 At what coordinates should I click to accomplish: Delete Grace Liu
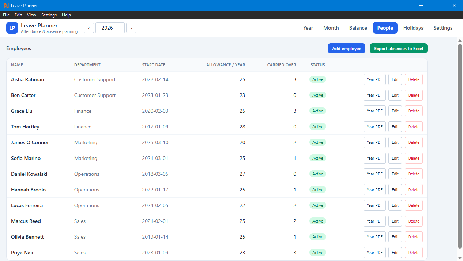(414, 111)
